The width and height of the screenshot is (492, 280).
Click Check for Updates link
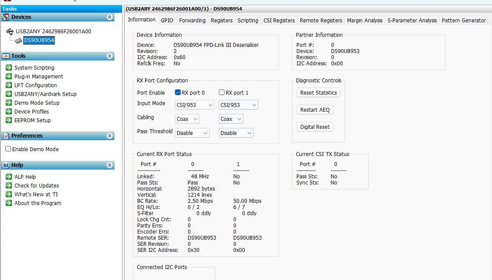[x=37, y=186]
